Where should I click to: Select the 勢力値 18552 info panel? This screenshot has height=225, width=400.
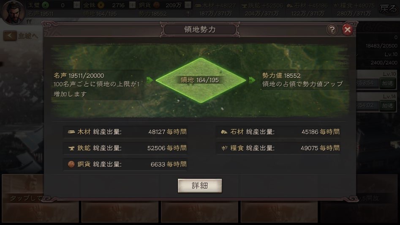(303, 80)
